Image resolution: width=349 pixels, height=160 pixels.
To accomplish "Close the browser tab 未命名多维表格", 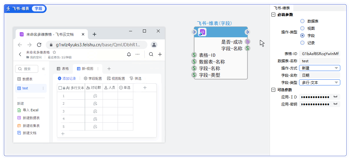I will pos(83,34).
